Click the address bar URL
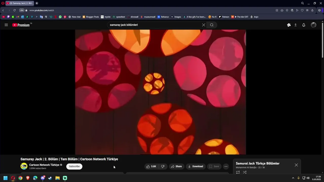Viewport: 324px width, 182px height. point(42,10)
